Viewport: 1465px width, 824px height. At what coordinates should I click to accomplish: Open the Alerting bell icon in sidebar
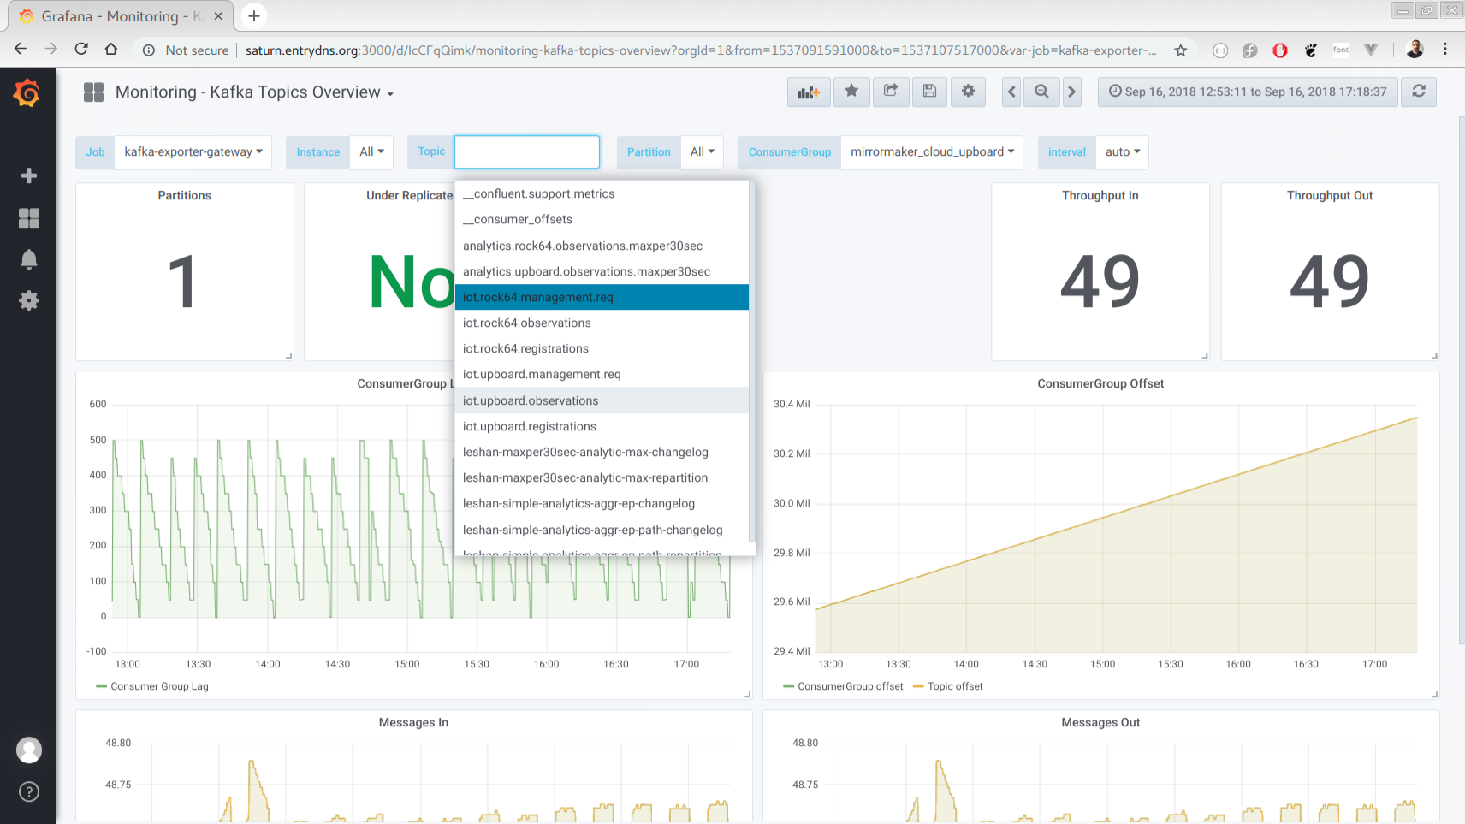29,259
